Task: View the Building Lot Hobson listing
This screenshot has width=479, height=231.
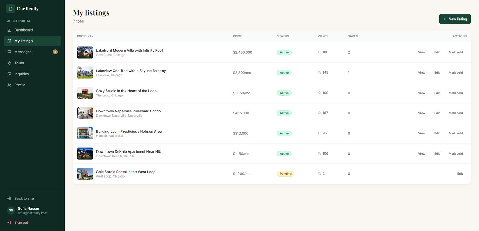Action: 422,133
